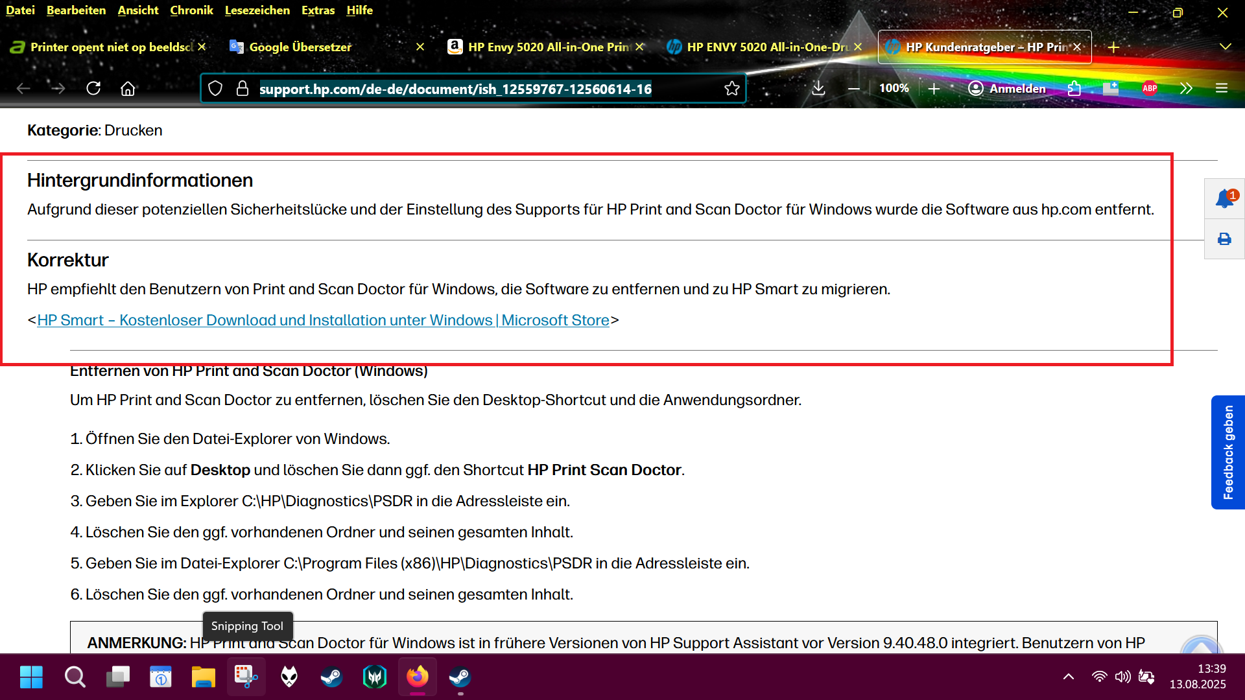Screen dimensions: 1245x700
Task: Show more tools overflow chevron
Action: click(1186, 88)
